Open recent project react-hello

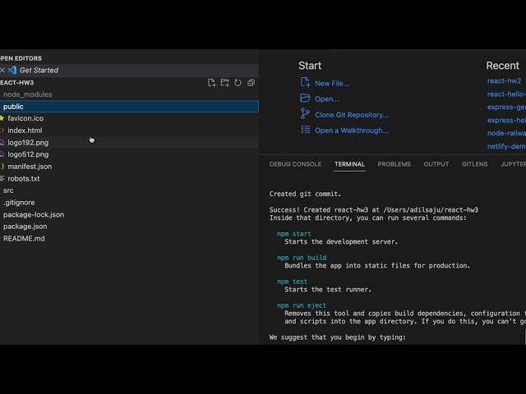(506, 94)
